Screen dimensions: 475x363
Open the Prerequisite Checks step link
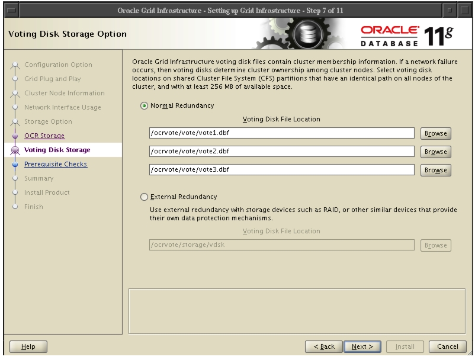(56, 164)
